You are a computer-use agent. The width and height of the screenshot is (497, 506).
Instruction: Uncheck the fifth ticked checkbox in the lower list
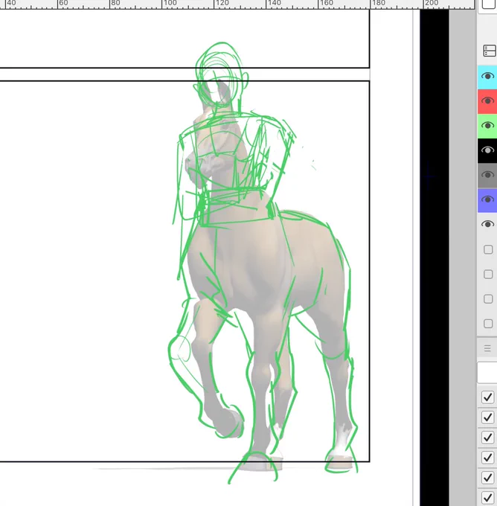(x=487, y=478)
